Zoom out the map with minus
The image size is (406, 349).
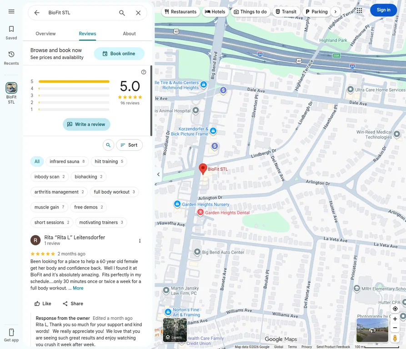pyautogui.click(x=395, y=328)
